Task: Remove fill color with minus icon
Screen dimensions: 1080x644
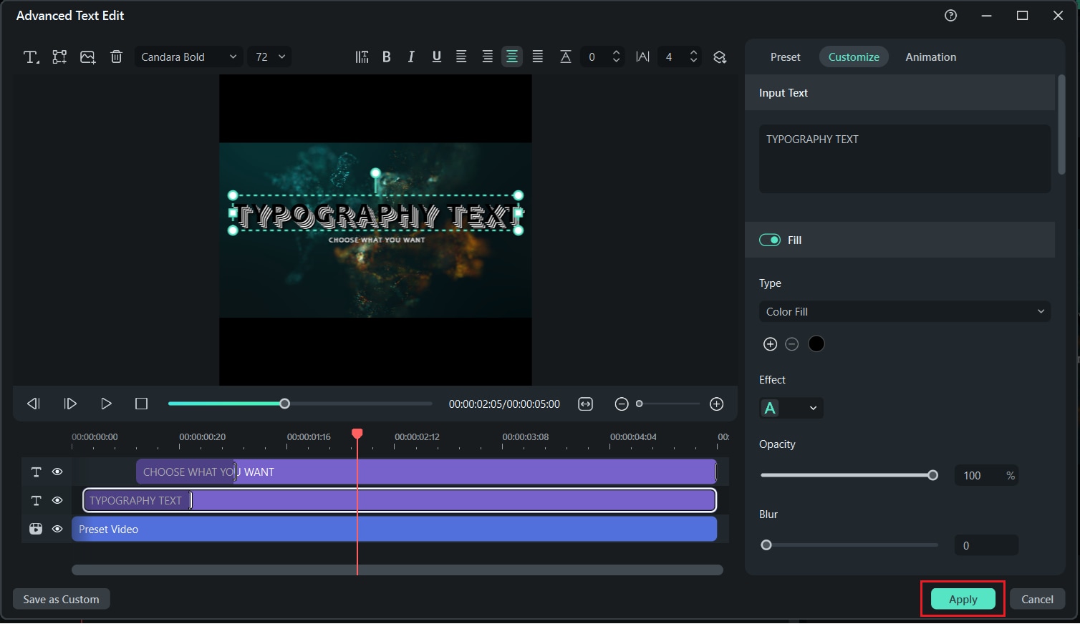Action: pyautogui.click(x=791, y=344)
